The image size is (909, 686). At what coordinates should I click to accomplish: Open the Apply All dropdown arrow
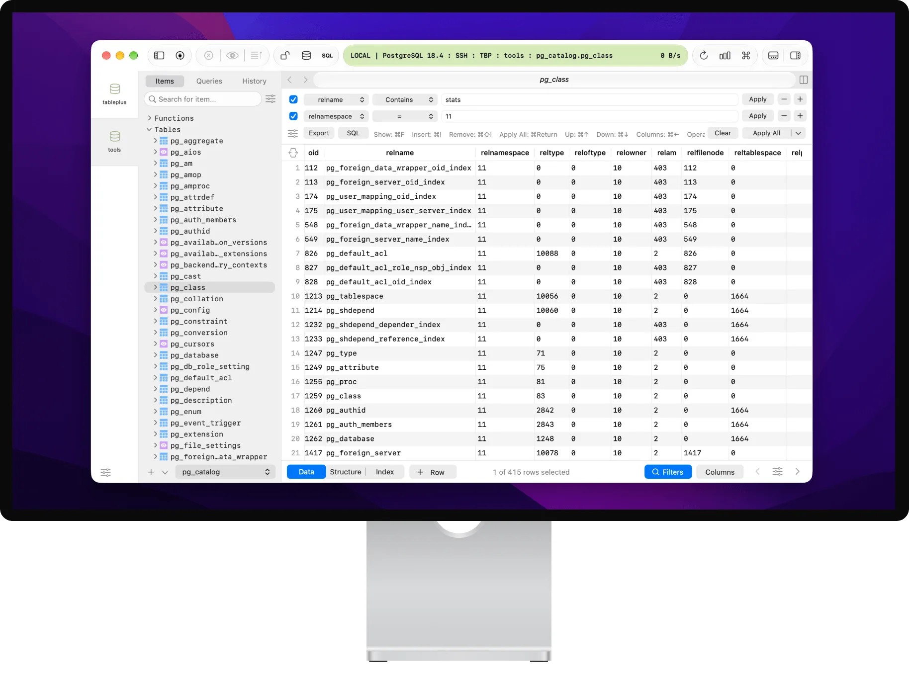(798, 133)
